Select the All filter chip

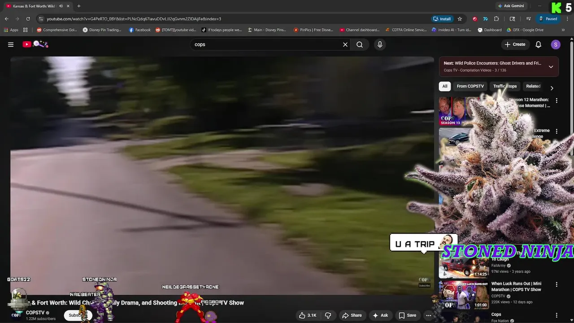coord(445,86)
